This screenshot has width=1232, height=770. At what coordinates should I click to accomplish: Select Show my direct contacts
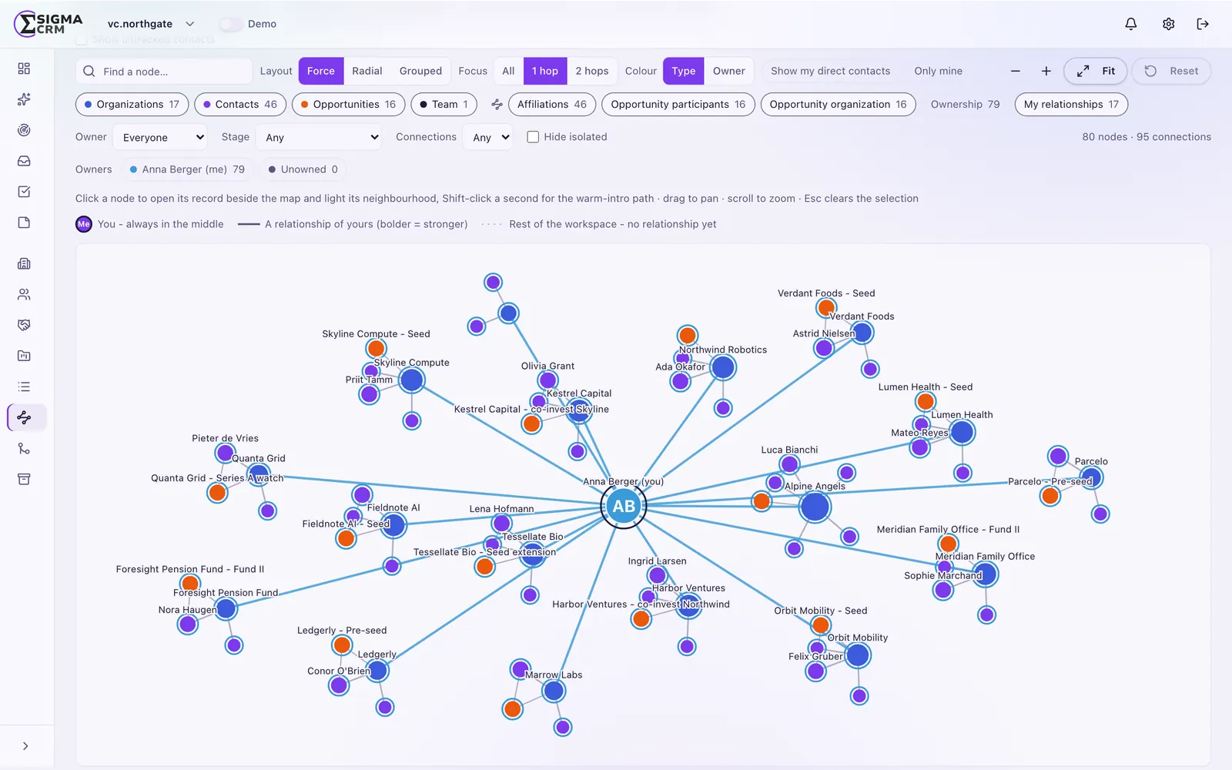point(830,71)
